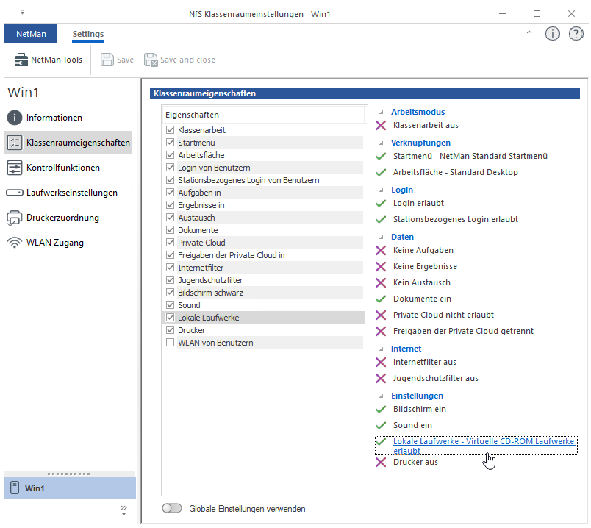
Task: Click red X beside Drucker aus
Action: tap(381, 462)
